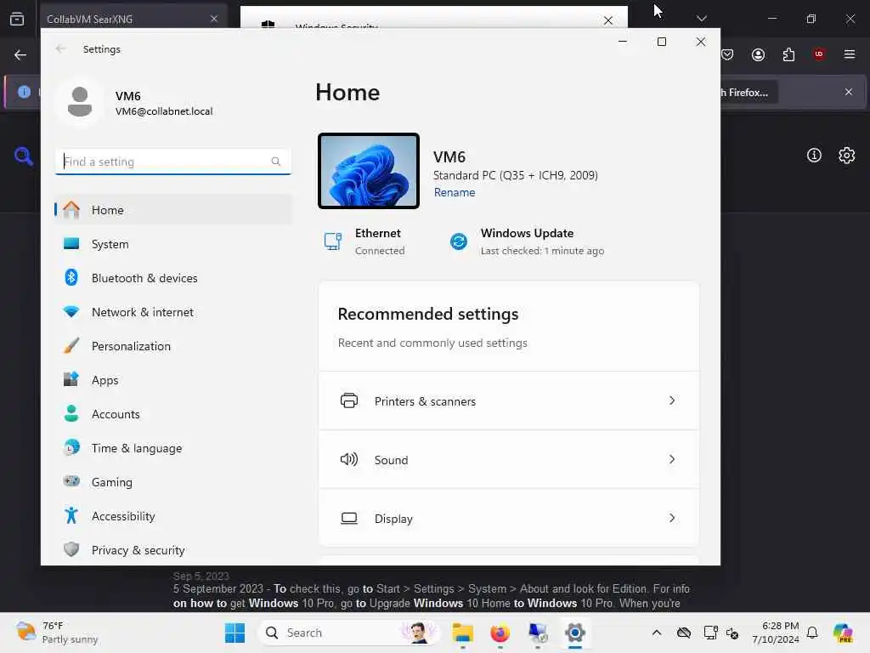
Task: Click the SearXNG info circle icon
Action: pos(814,156)
